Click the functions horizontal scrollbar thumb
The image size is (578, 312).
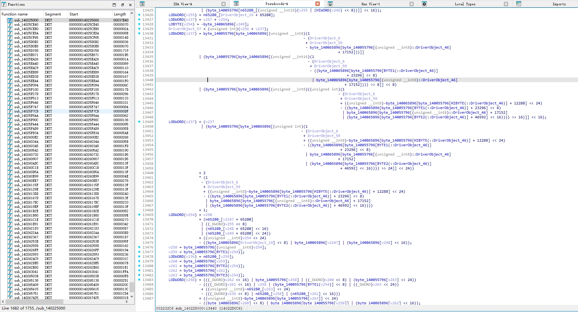[34, 301]
